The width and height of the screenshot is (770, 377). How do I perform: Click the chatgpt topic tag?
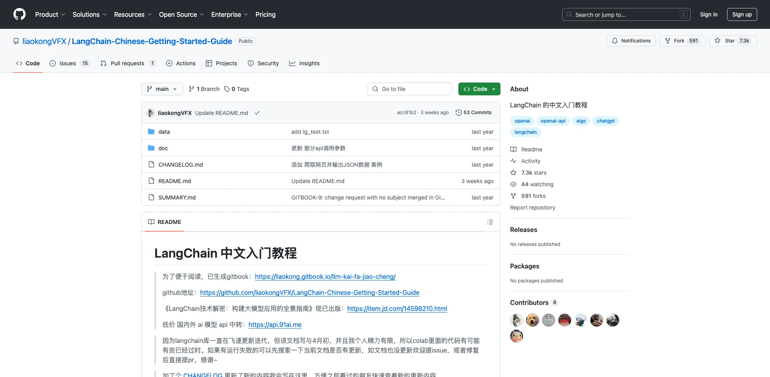pyautogui.click(x=606, y=121)
